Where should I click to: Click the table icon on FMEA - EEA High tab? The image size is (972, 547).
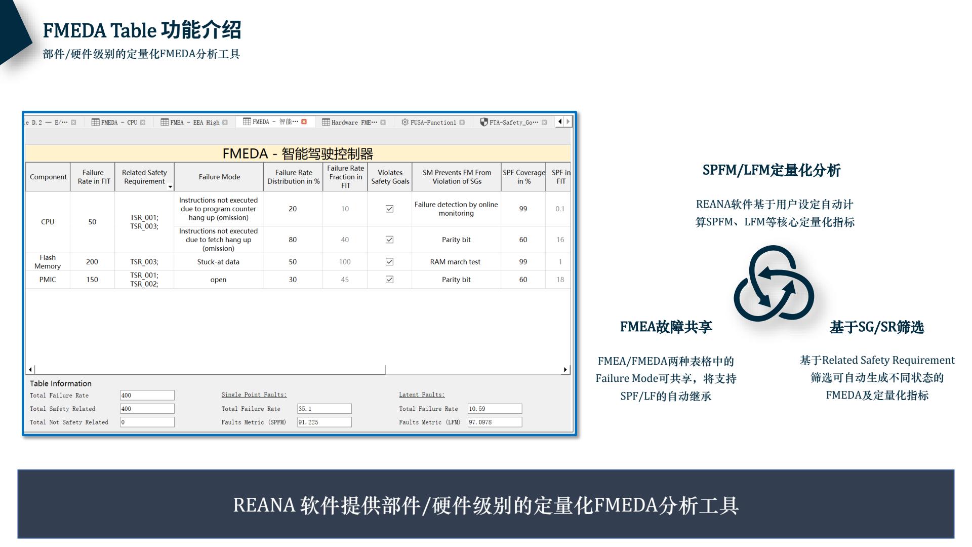(x=164, y=122)
